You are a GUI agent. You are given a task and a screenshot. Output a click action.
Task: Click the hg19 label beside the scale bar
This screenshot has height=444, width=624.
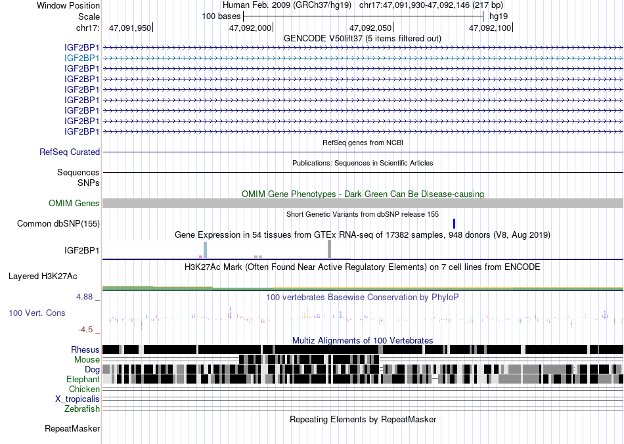499,16
